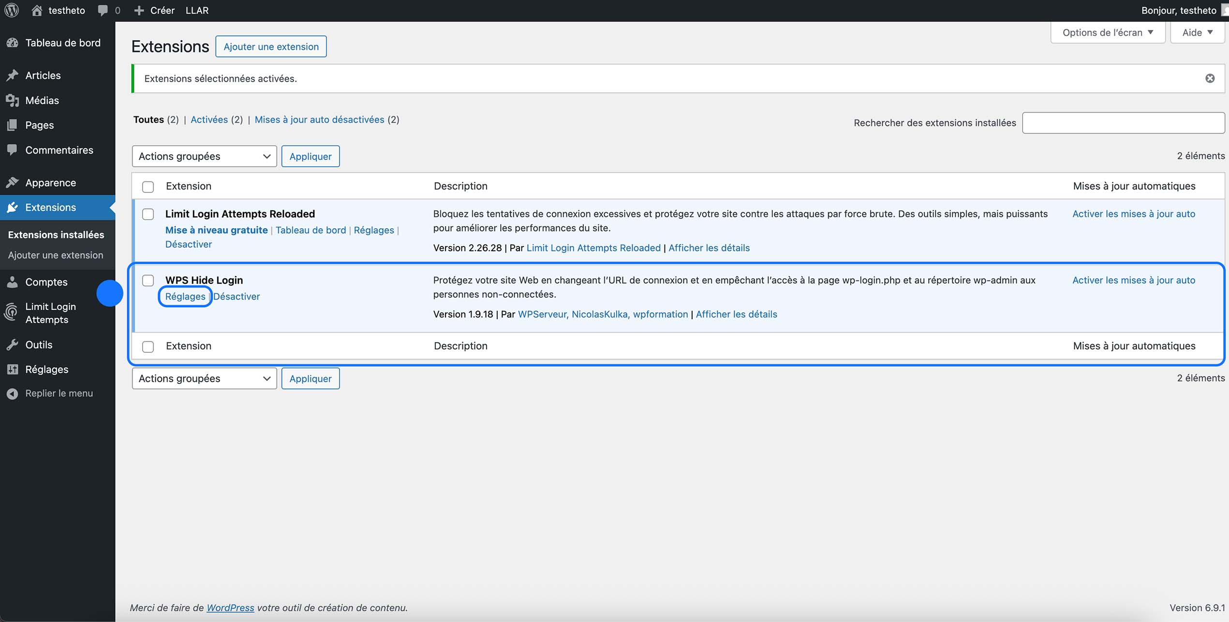Open Outils via the wrench icon
1229x622 pixels.
[x=13, y=345]
